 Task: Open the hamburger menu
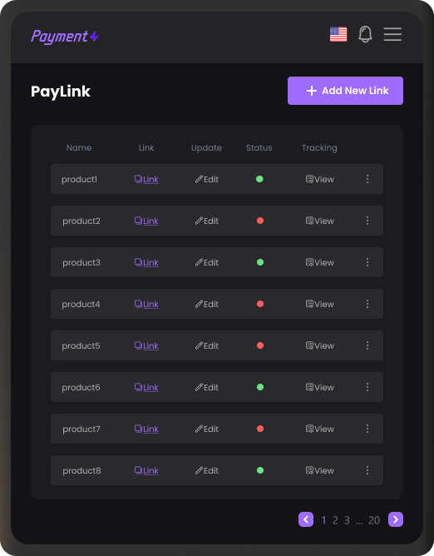[x=392, y=34]
